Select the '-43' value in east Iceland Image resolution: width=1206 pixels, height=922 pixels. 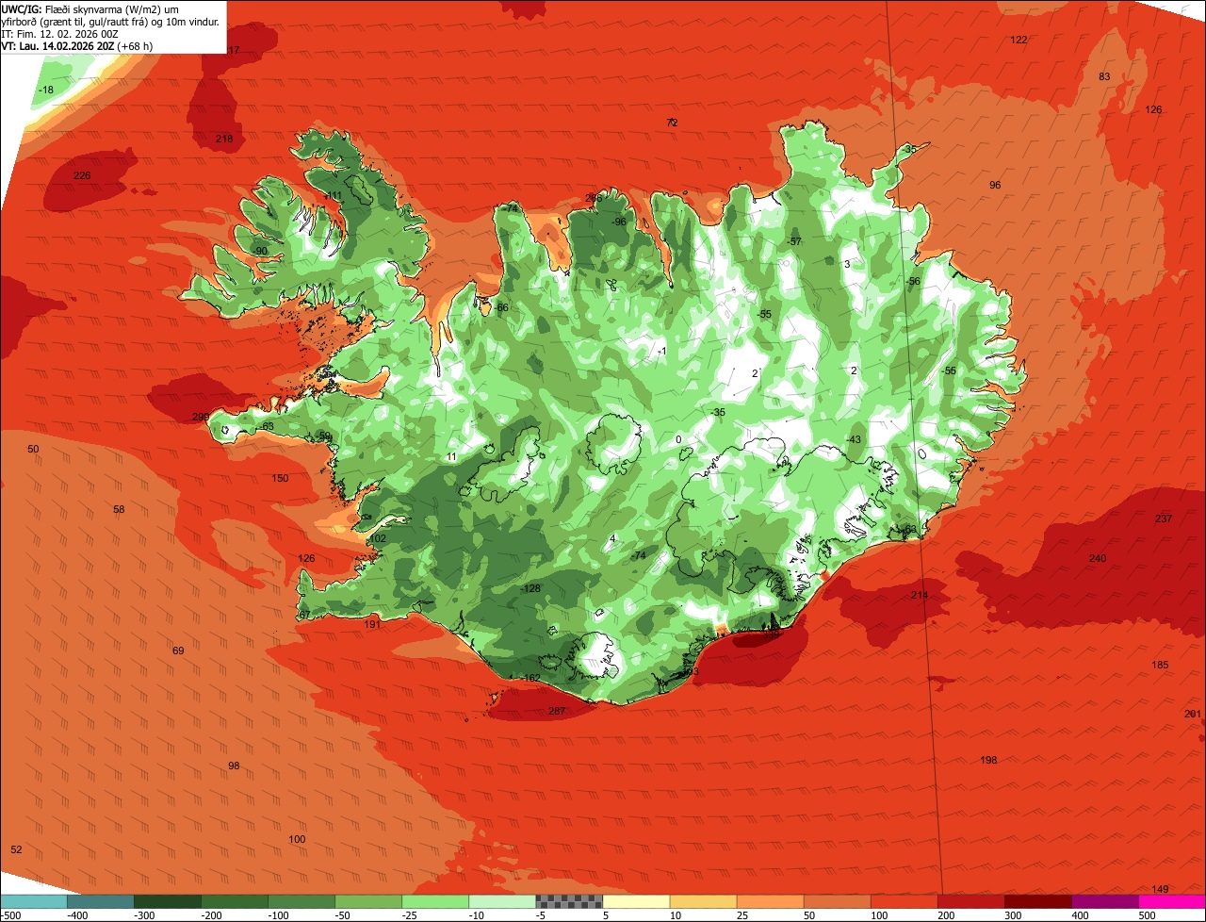click(854, 439)
